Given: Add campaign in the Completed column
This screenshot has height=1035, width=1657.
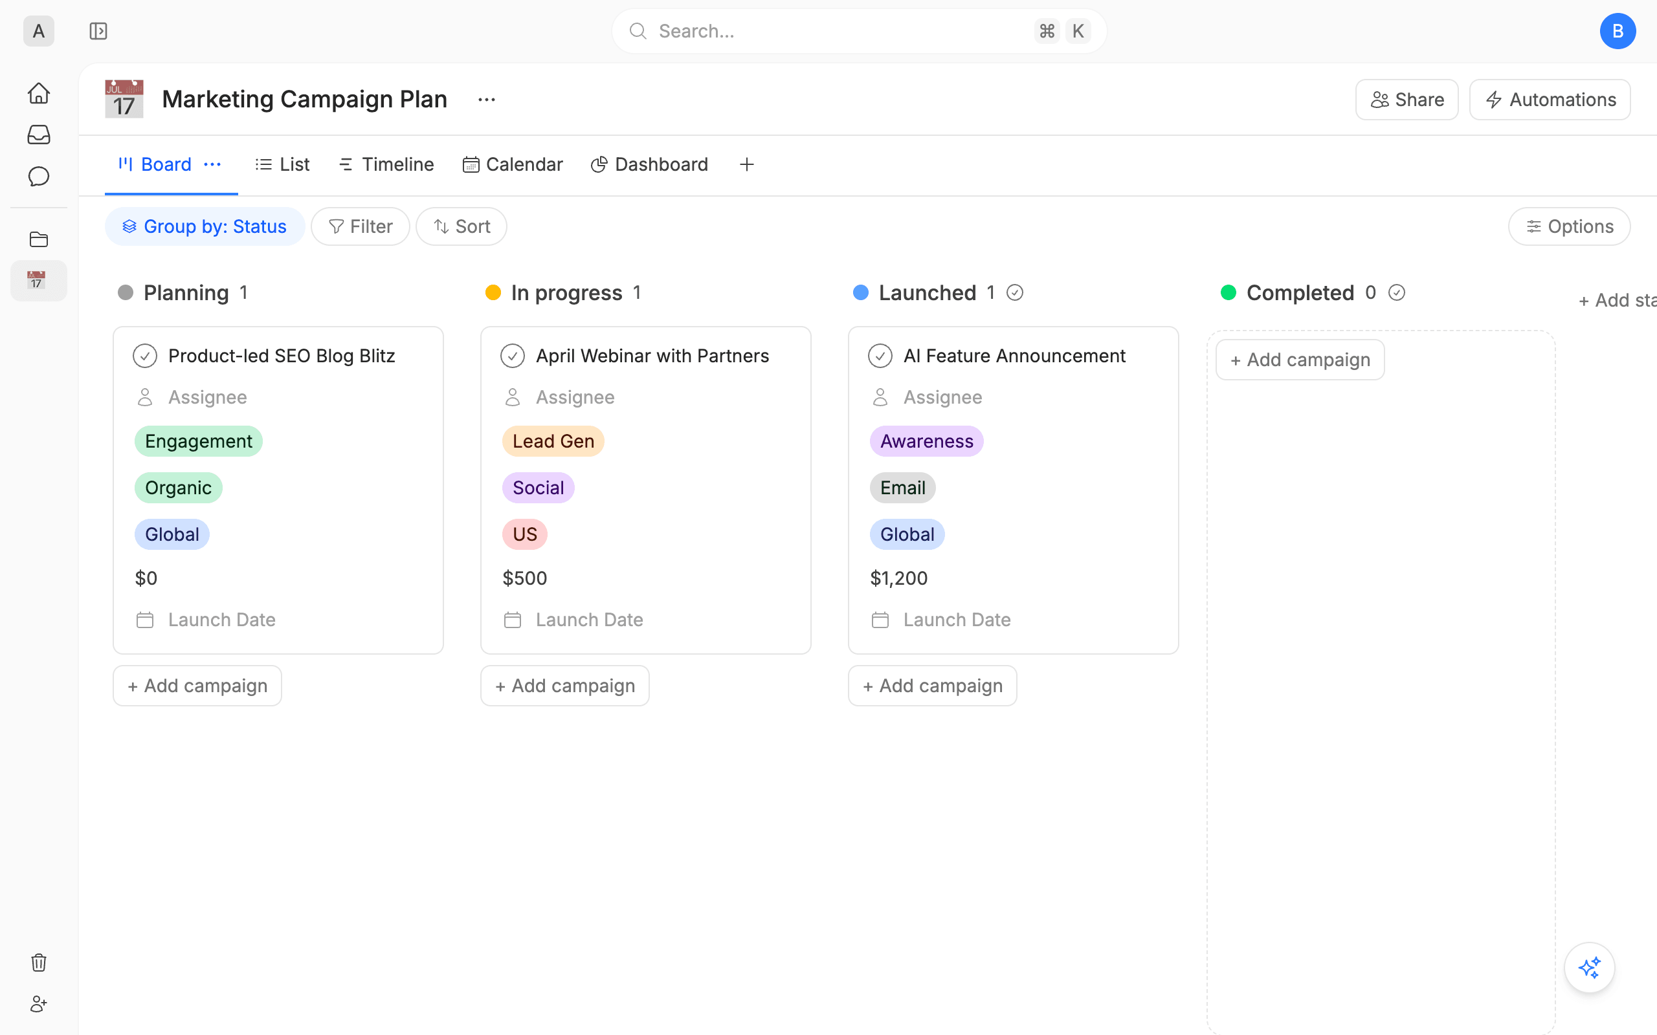Looking at the screenshot, I should coord(1300,360).
